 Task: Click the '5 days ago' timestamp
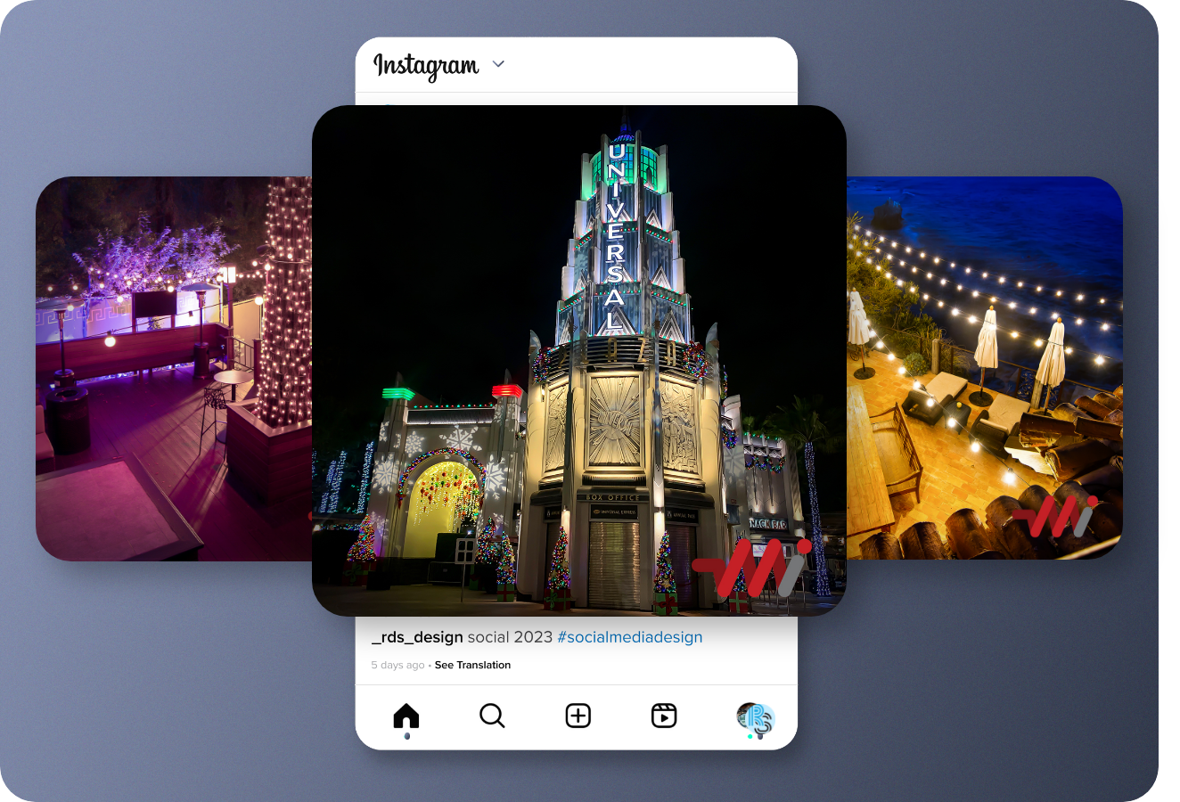coord(397,665)
